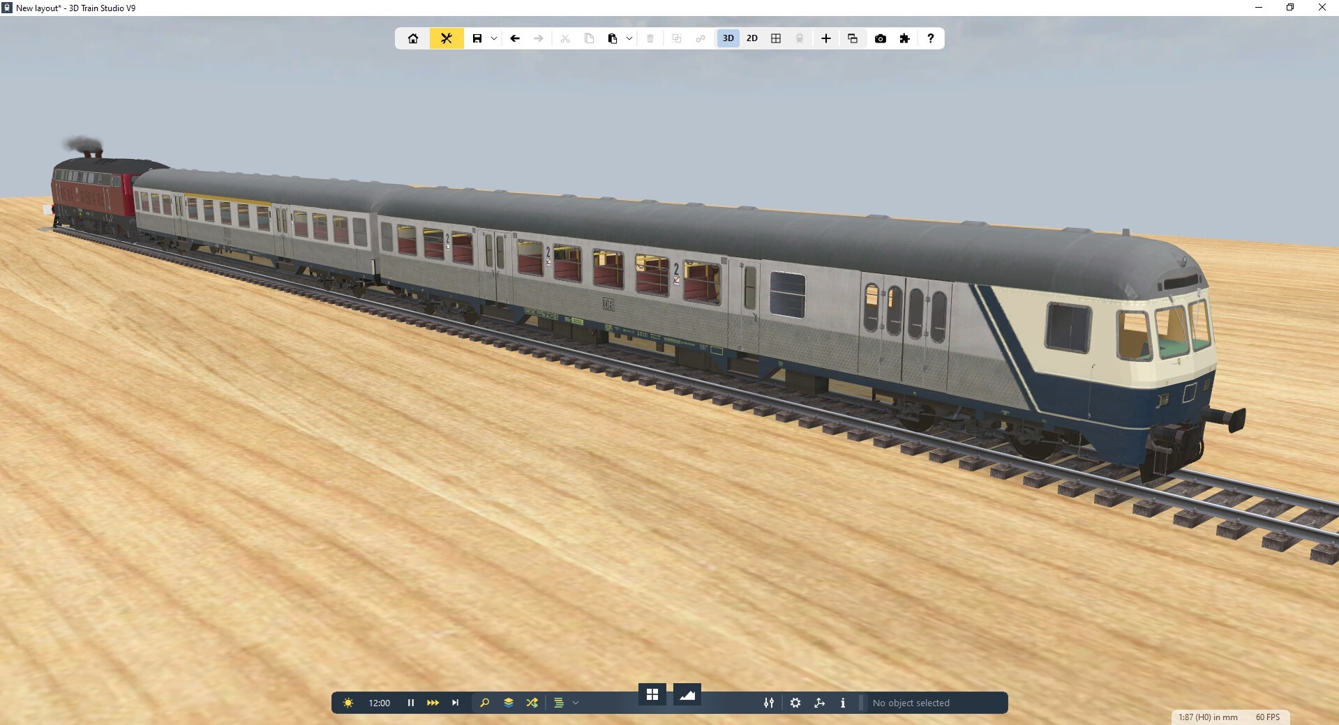
Task: Save the layout with the floppy disk icon
Action: point(477,38)
